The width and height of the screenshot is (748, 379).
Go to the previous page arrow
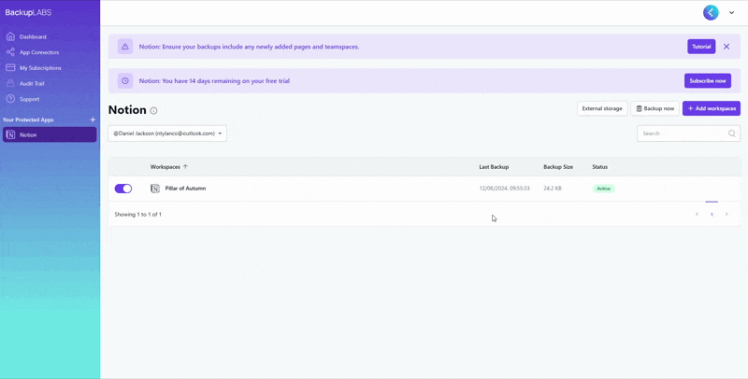pyautogui.click(x=697, y=215)
